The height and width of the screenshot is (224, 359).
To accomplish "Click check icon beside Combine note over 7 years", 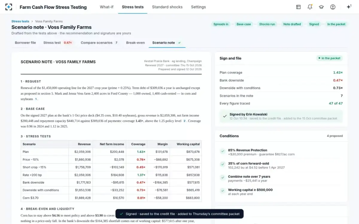I will [223, 178].
